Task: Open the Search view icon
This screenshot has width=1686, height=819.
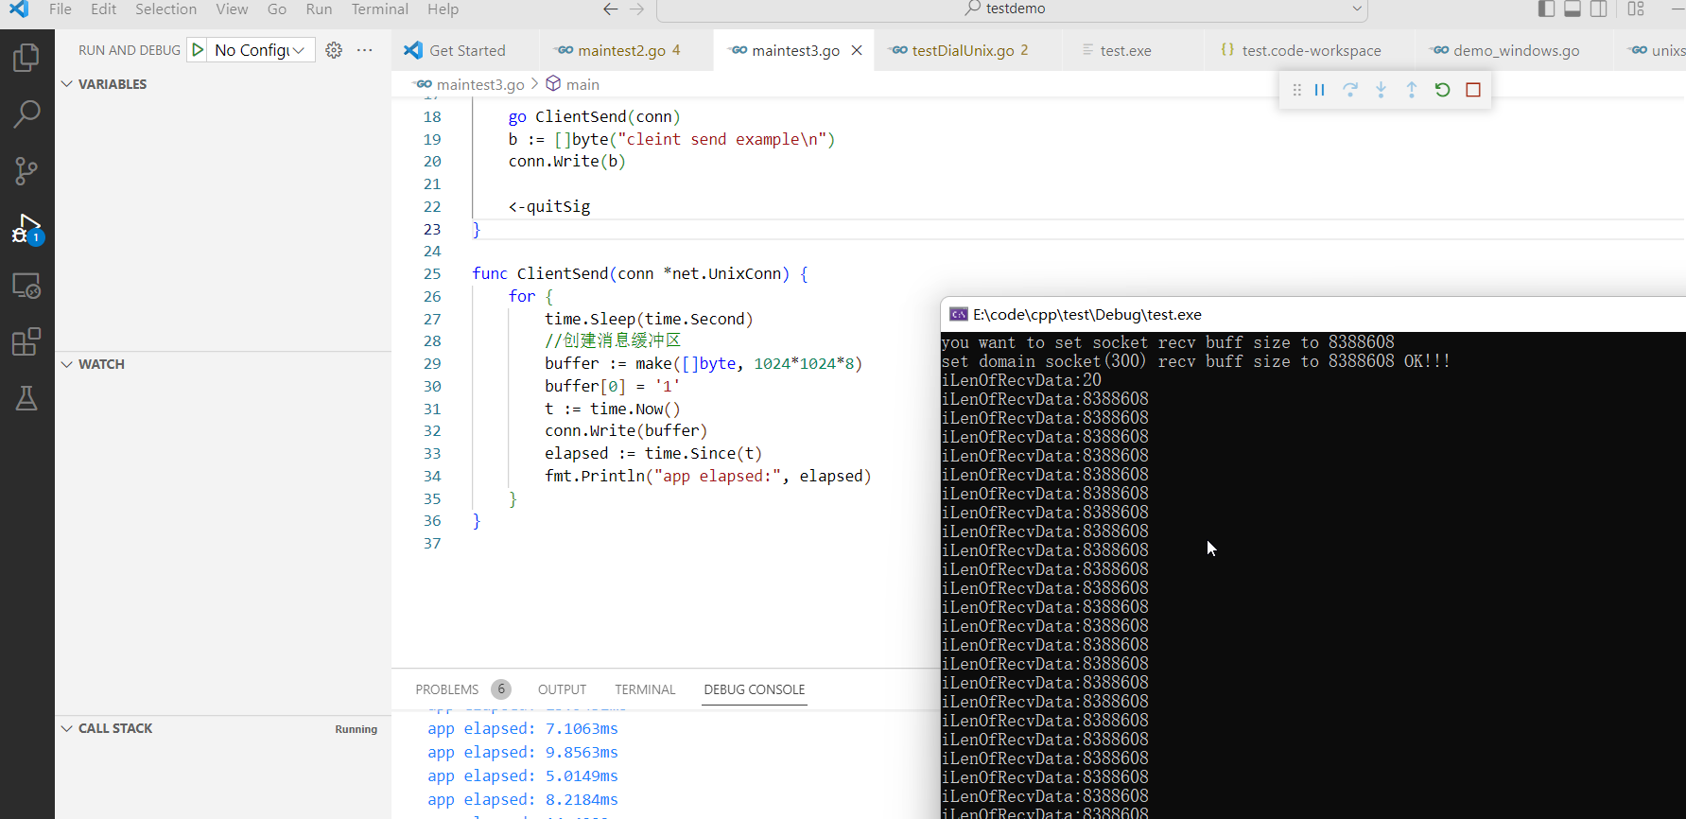Action: [26, 114]
